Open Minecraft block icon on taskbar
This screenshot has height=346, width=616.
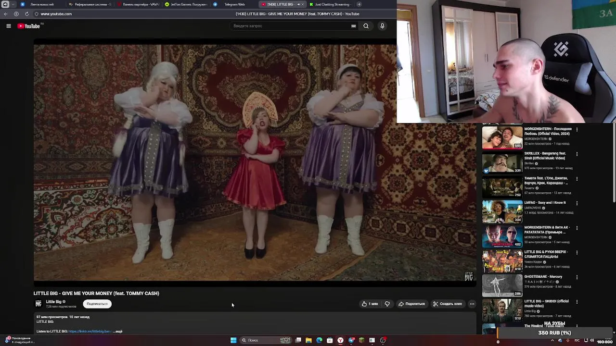point(361,340)
